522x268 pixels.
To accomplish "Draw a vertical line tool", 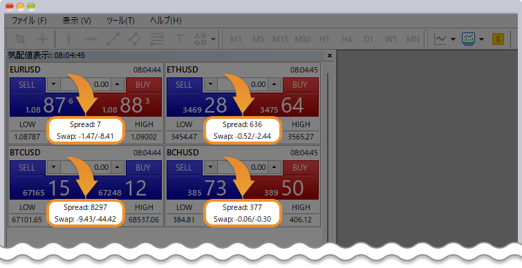I will pyautogui.click(x=68, y=39).
